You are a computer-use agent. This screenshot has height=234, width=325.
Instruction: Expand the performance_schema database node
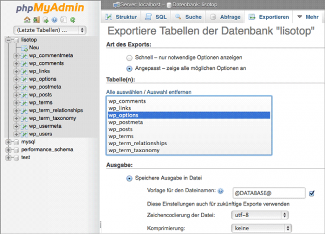pyautogui.click(x=9, y=150)
